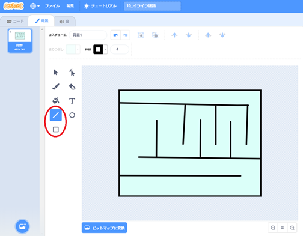
Task: Open the language globe menu
Action: (x=35, y=6)
